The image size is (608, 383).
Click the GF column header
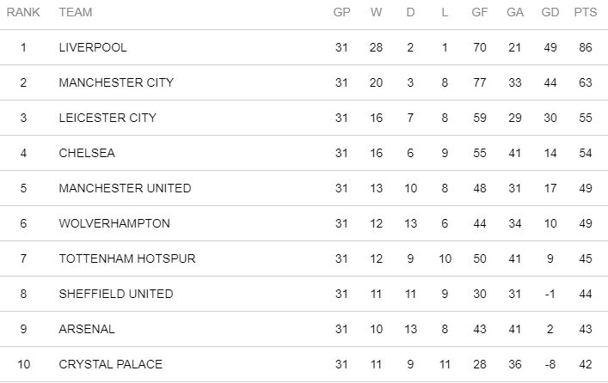click(480, 13)
